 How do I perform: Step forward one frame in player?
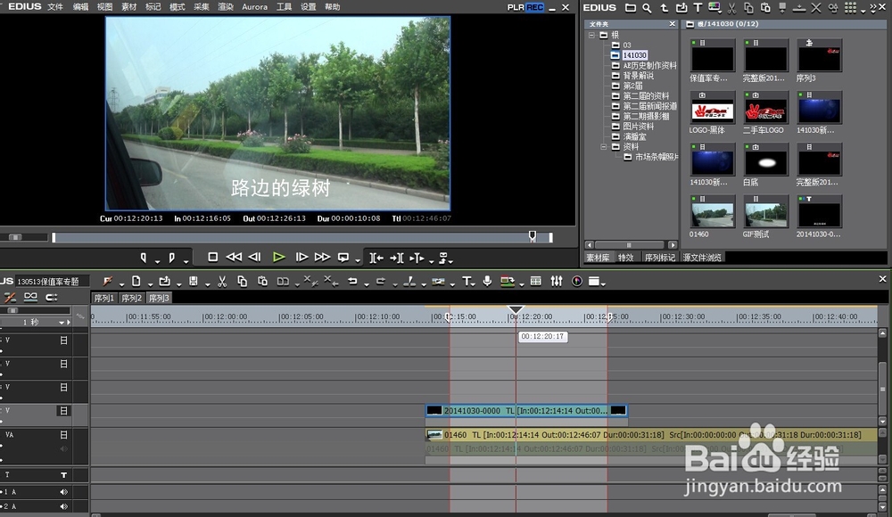click(x=301, y=257)
